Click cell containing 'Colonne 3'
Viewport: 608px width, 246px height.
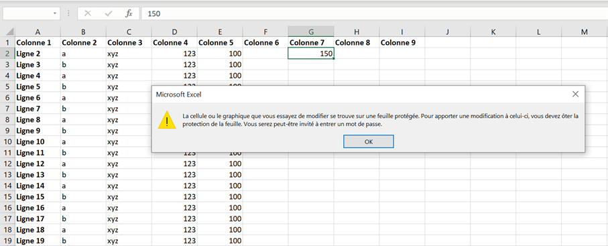(129, 43)
